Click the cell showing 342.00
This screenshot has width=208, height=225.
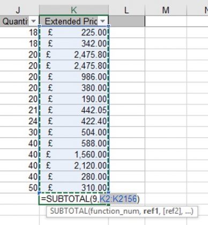coord(74,43)
